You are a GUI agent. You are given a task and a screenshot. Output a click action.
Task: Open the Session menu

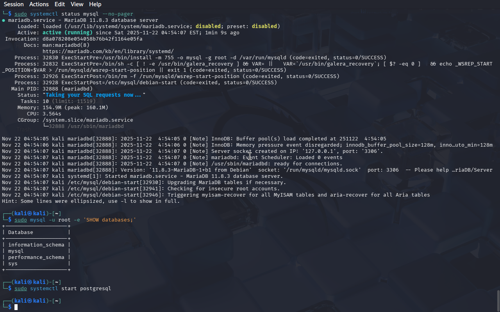pos(14,4)
